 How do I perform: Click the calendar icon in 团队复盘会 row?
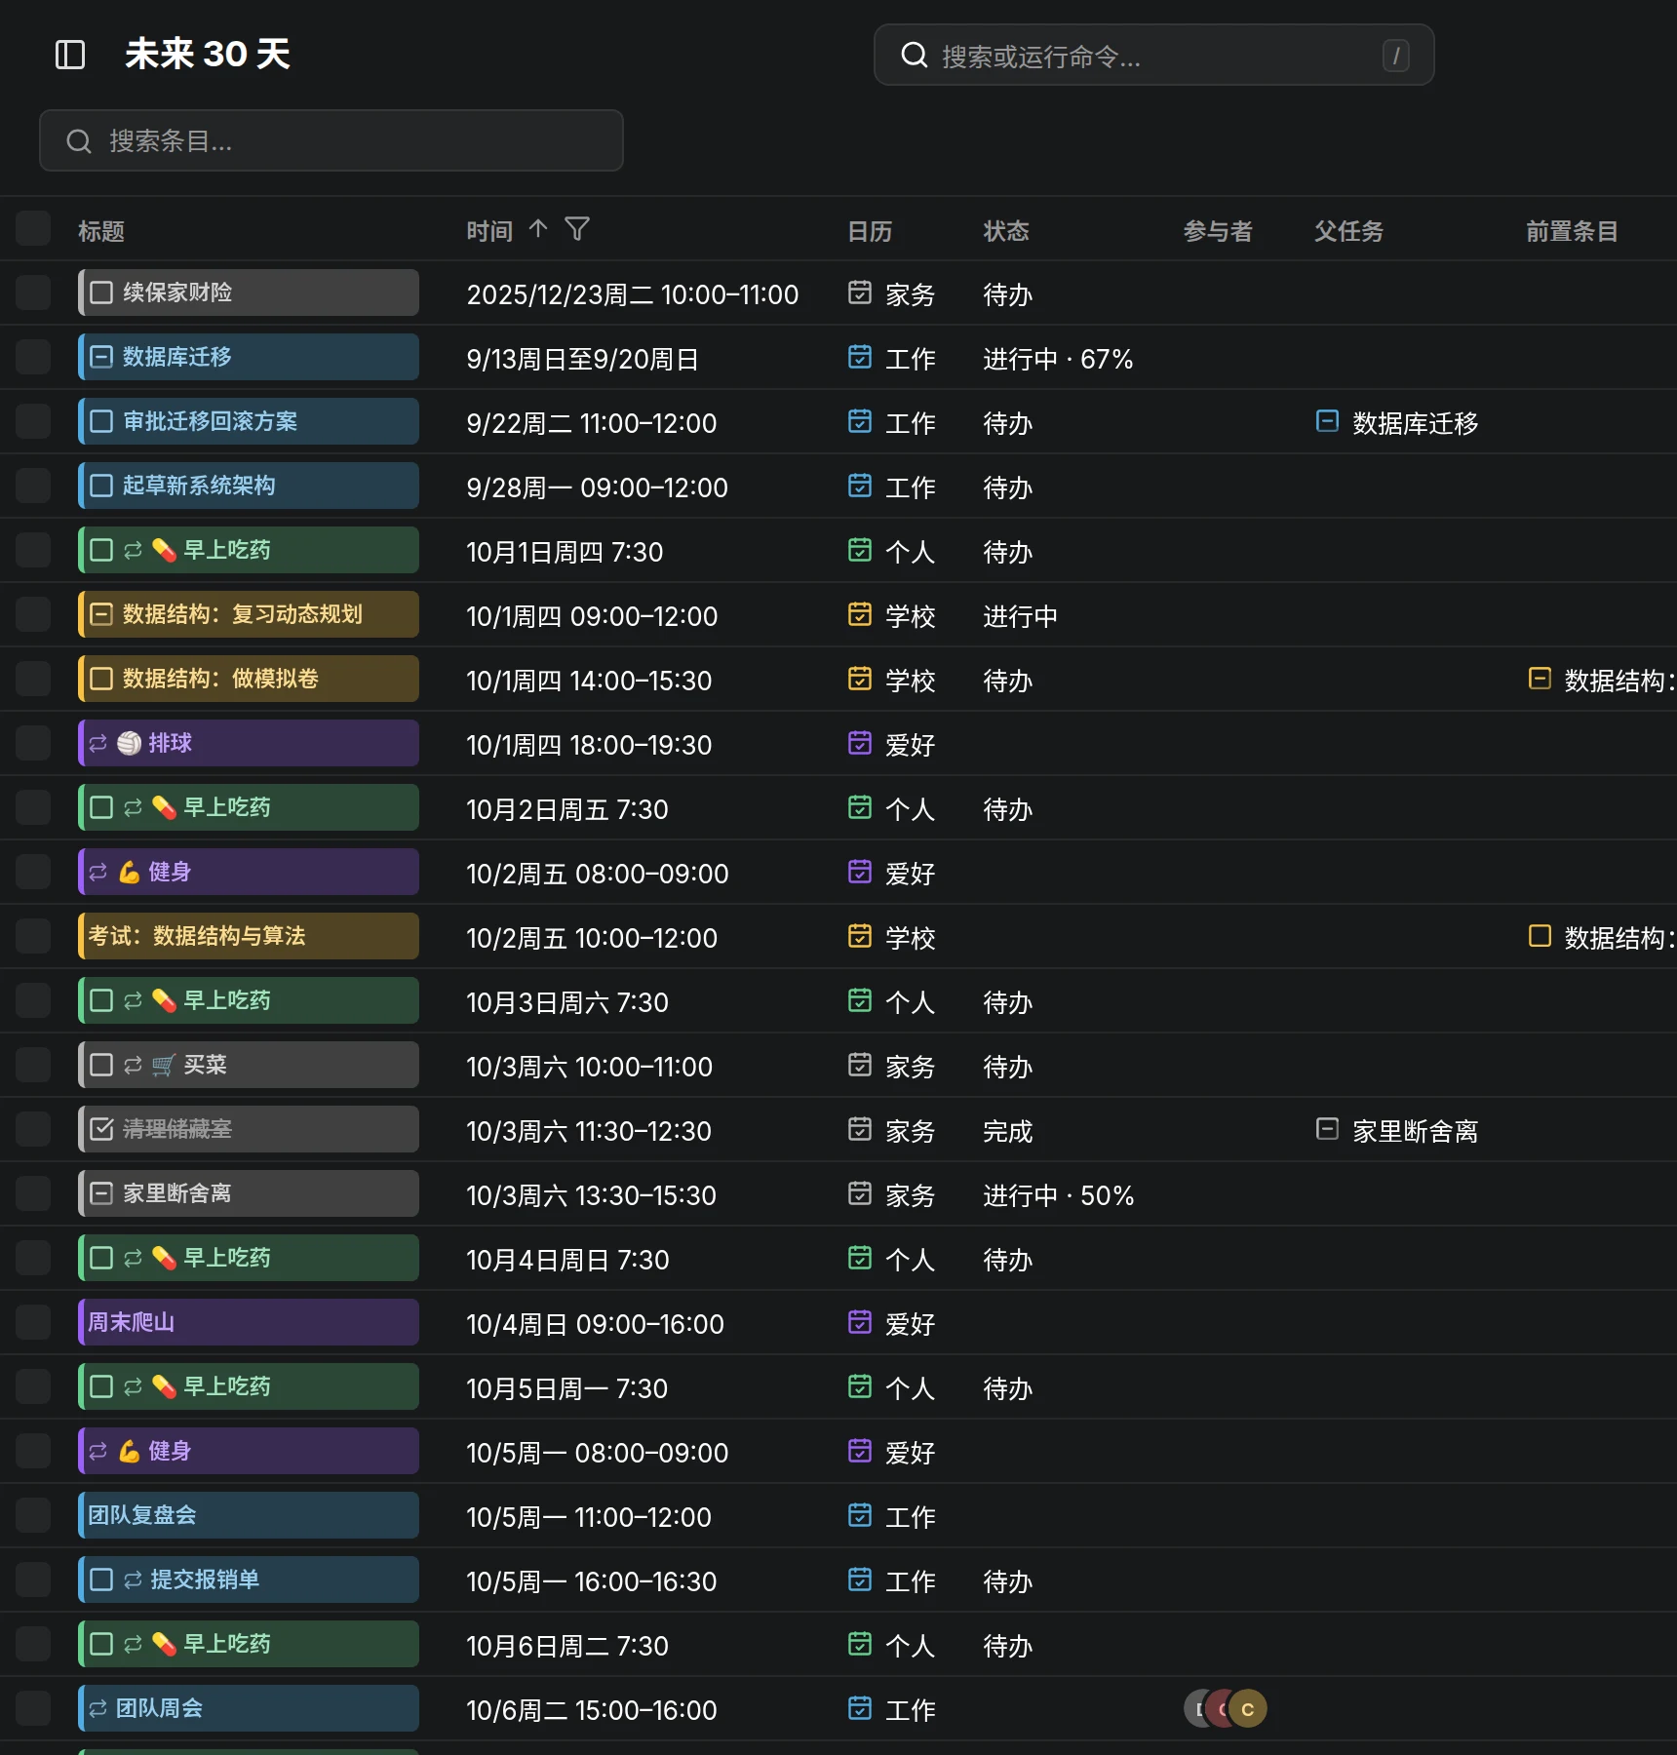860,1515
